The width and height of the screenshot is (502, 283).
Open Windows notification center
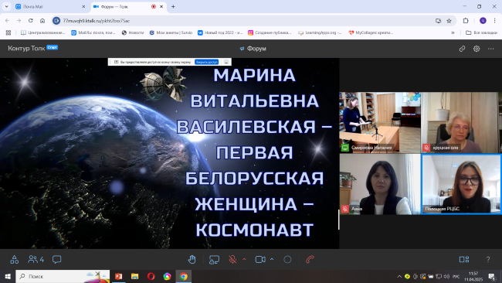[x=492, y=276]
